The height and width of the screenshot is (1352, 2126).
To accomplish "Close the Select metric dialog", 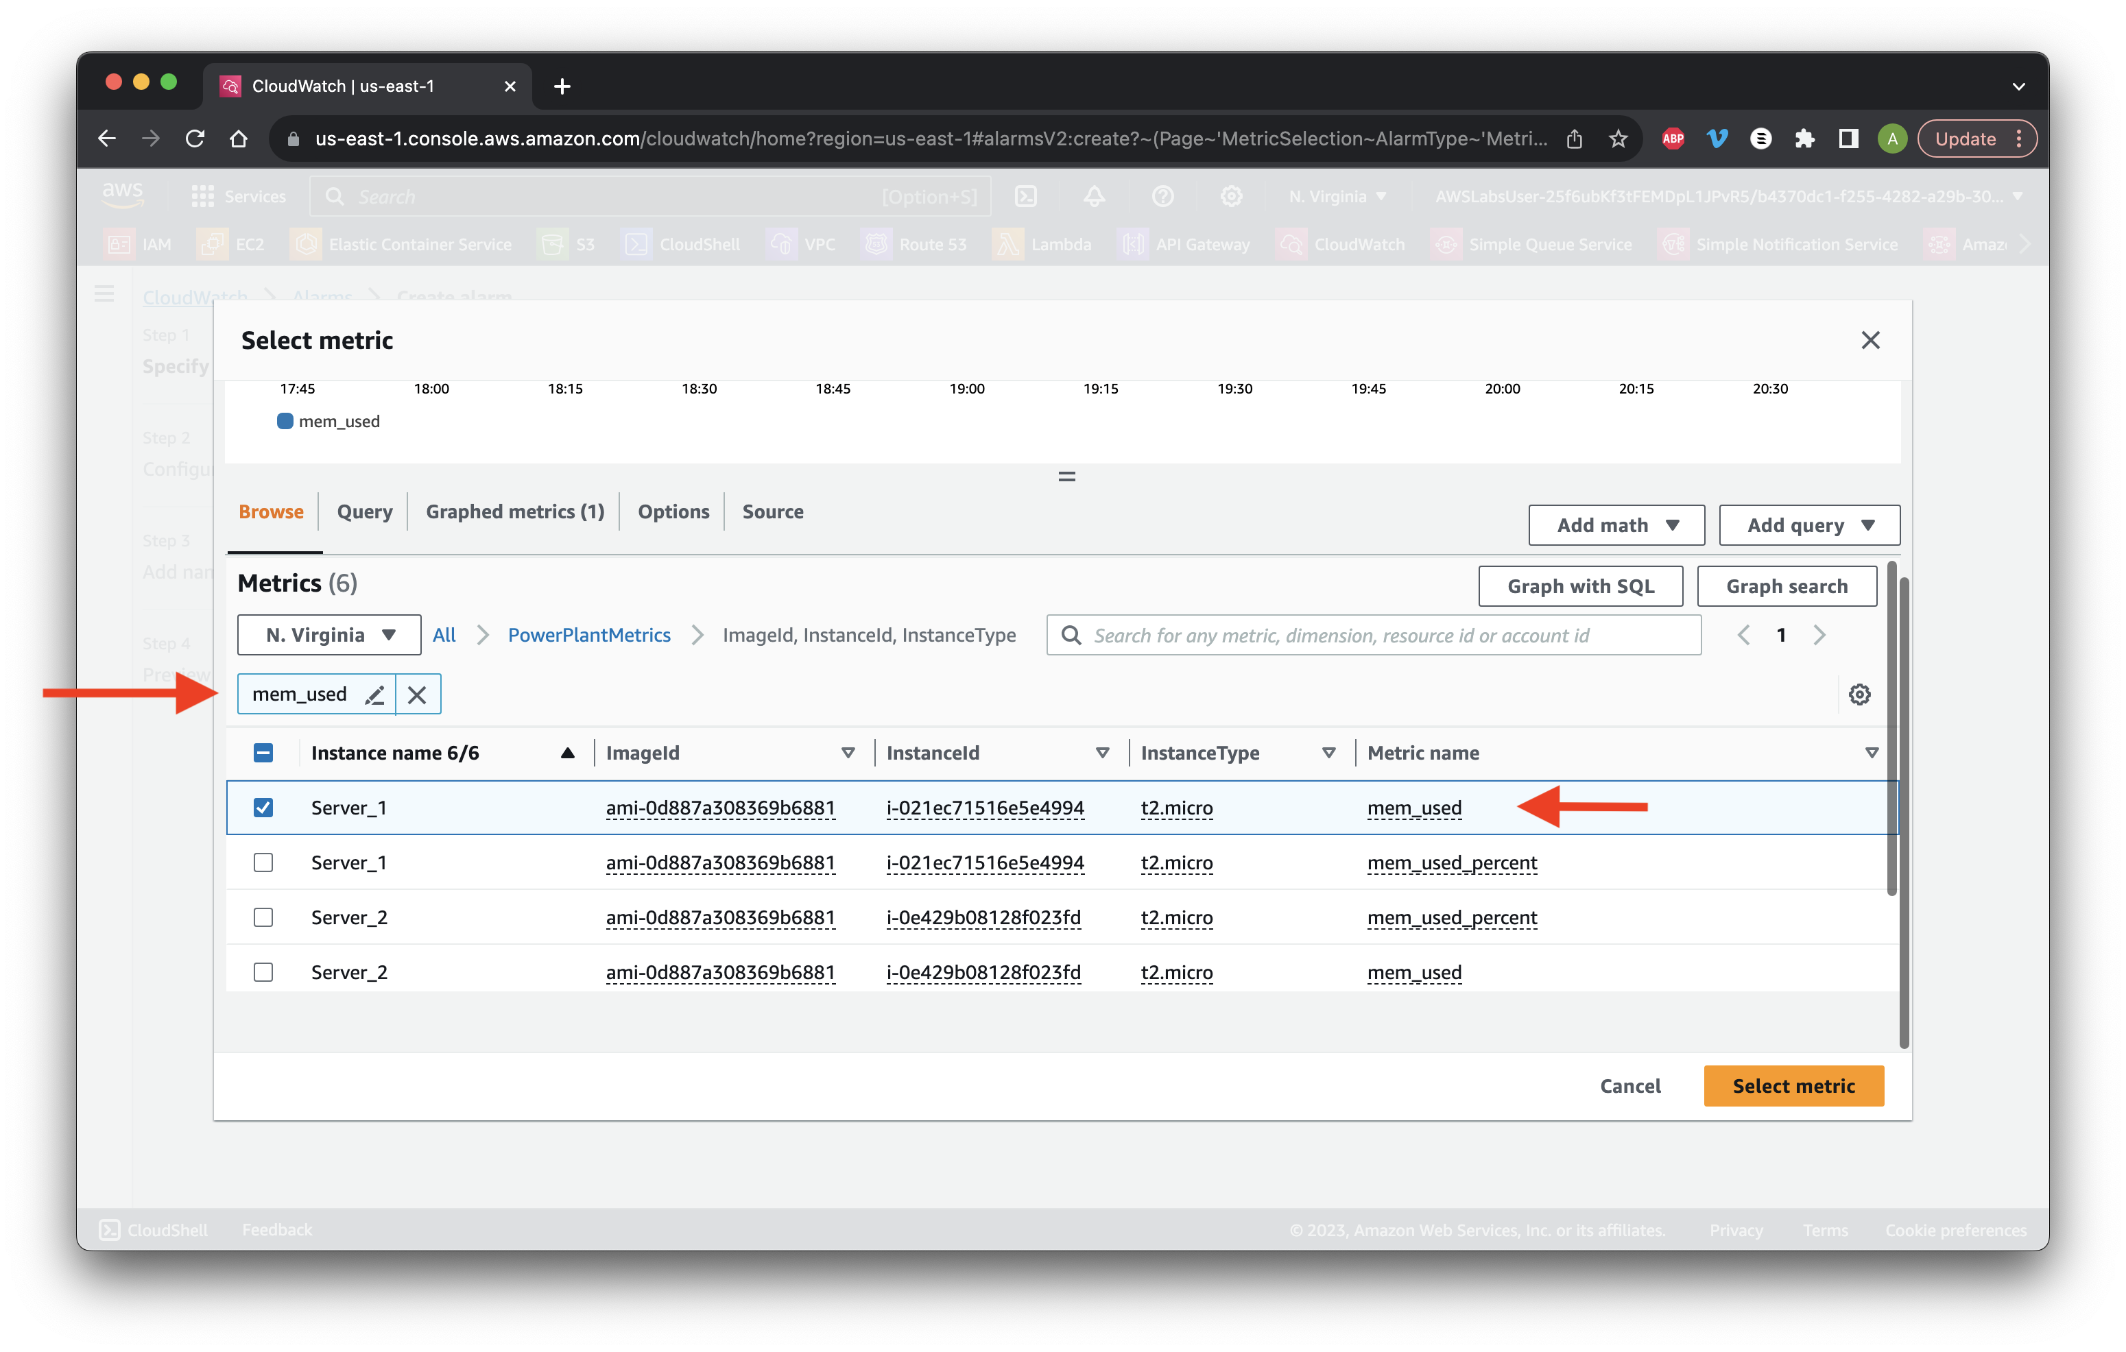I will (1870, 340).
